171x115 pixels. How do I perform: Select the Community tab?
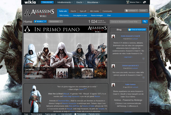(x=107, y=11)
